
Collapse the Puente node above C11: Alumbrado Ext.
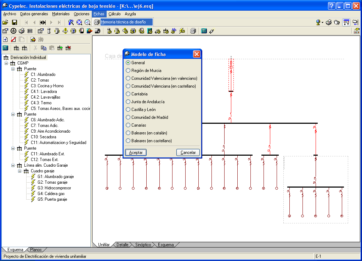click(13, 148)
